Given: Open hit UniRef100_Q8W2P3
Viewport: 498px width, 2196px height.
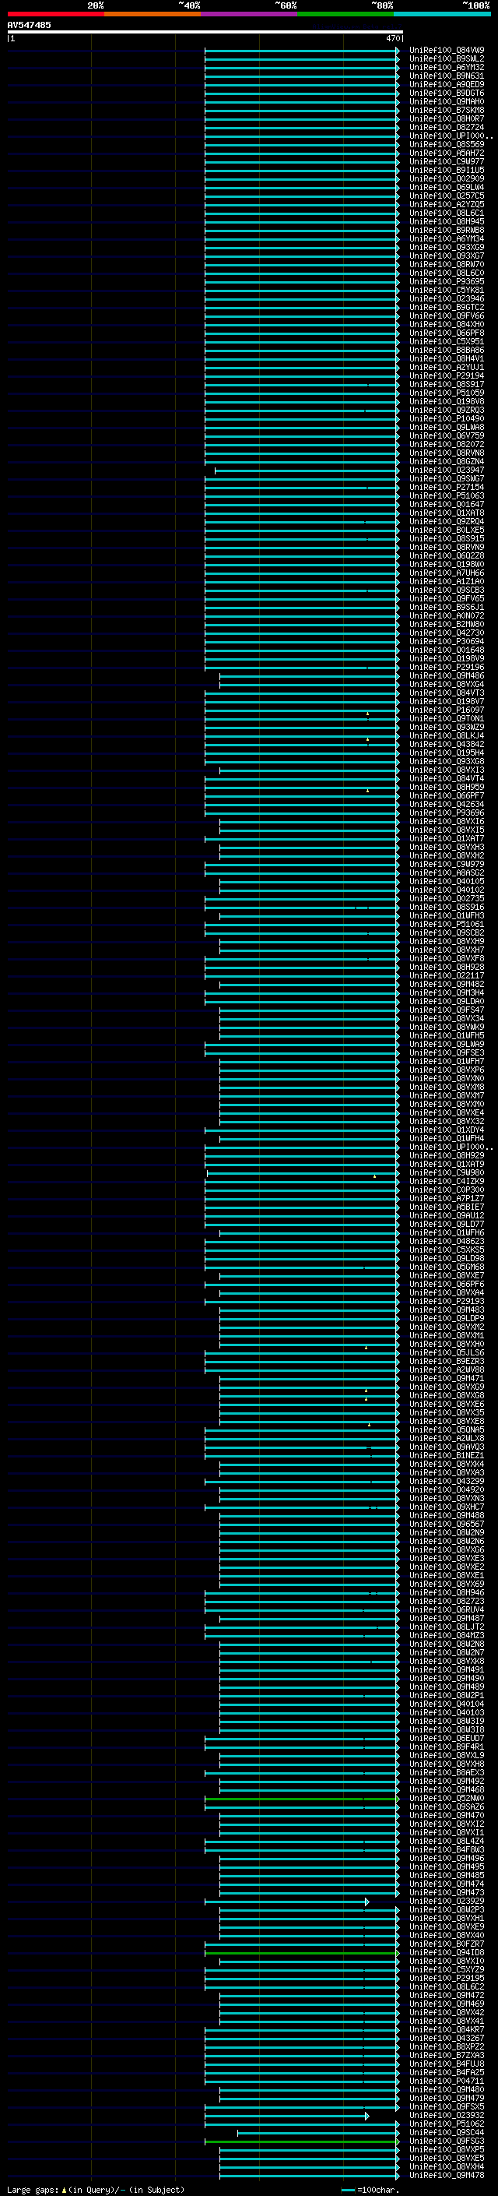Looking at the screenshot, I should click(446, 1909).
